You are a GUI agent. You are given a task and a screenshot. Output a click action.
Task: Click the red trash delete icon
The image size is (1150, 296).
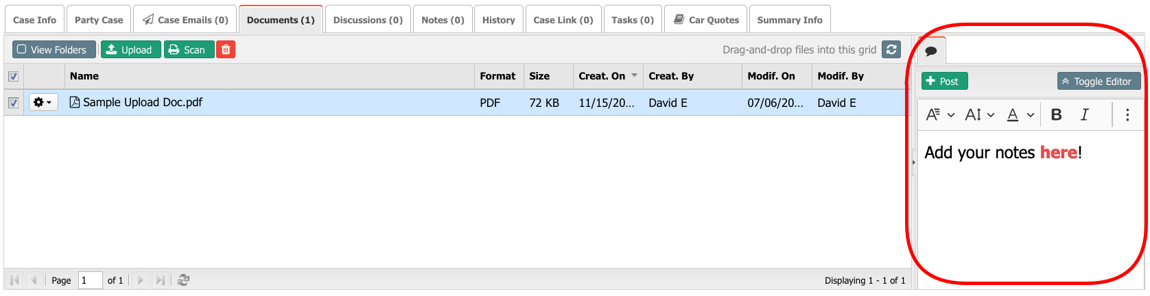tap(225, 49)
